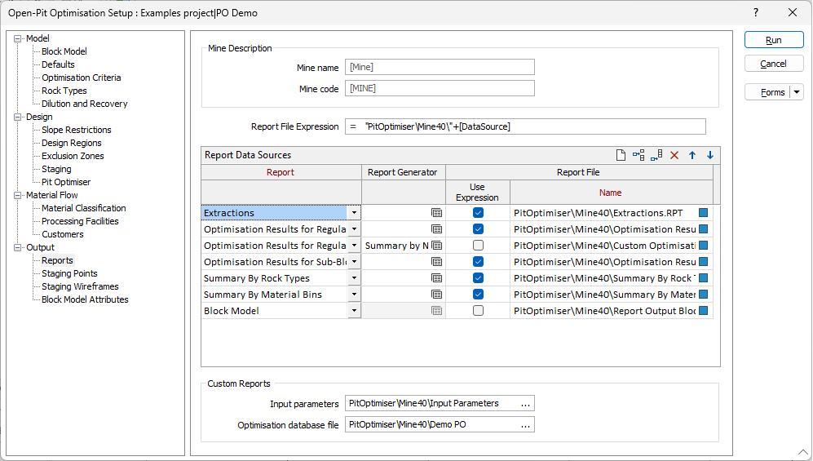Select Dilution and Recovery tree item

pos(85,104)
